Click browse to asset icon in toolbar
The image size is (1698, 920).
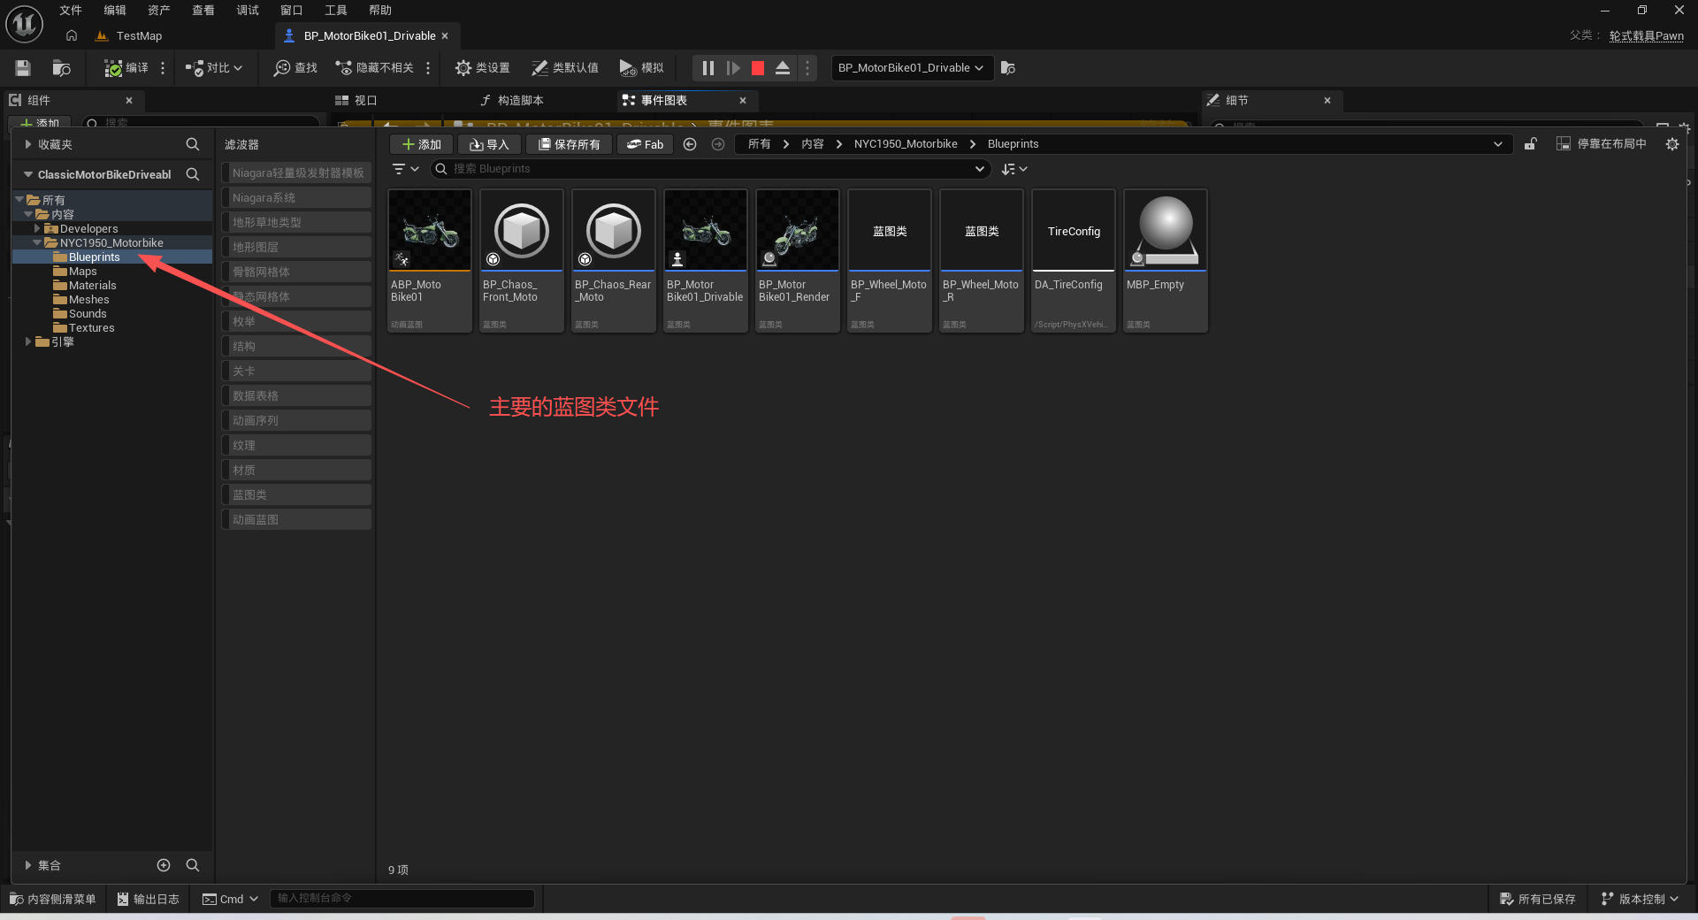click(61, 68)
